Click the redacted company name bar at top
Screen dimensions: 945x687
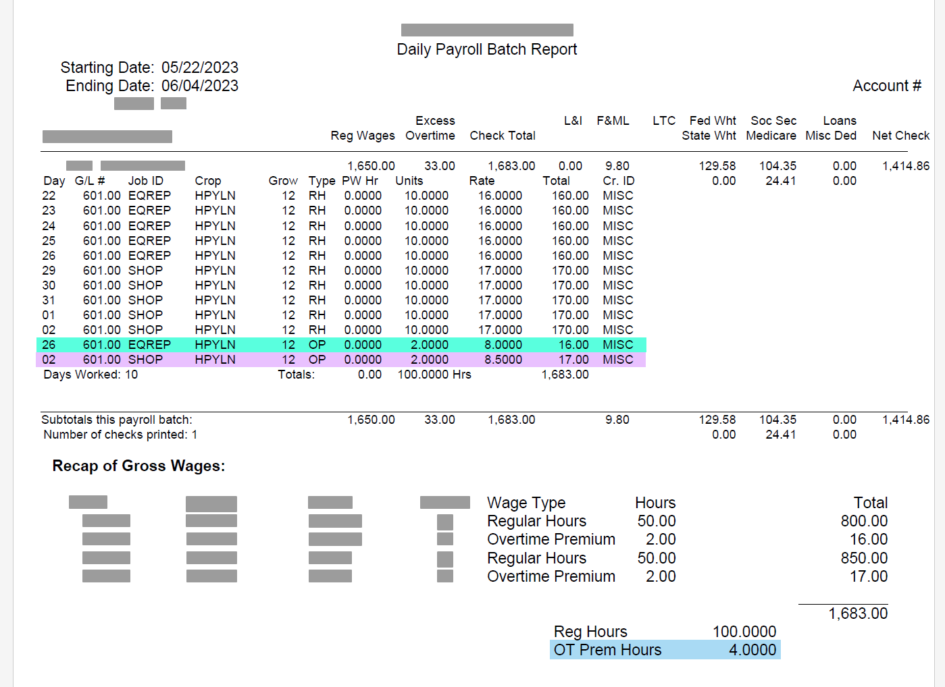(x=487, y=30)
